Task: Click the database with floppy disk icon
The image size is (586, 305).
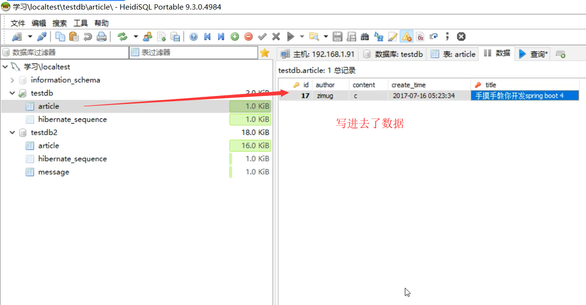Action: (x=175, y=37)
